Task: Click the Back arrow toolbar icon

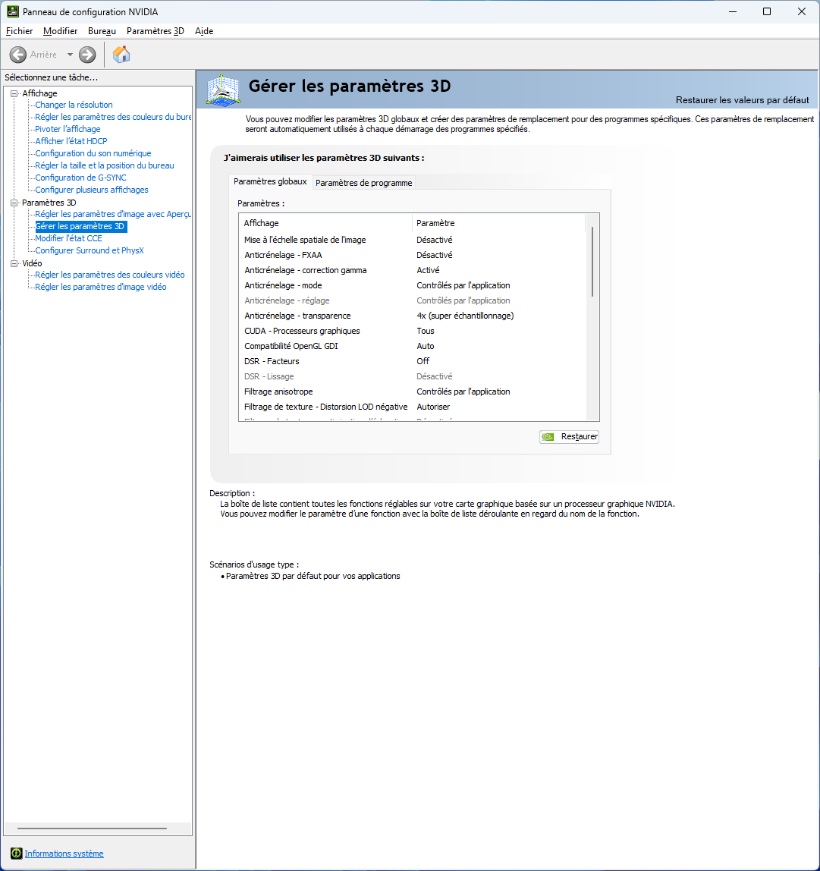Action: 17,55
